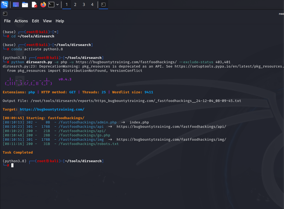Screen dimensions: 284x209
Task: Switch to workspace 1
Action: pyautogui.click(x=67, y=5)
